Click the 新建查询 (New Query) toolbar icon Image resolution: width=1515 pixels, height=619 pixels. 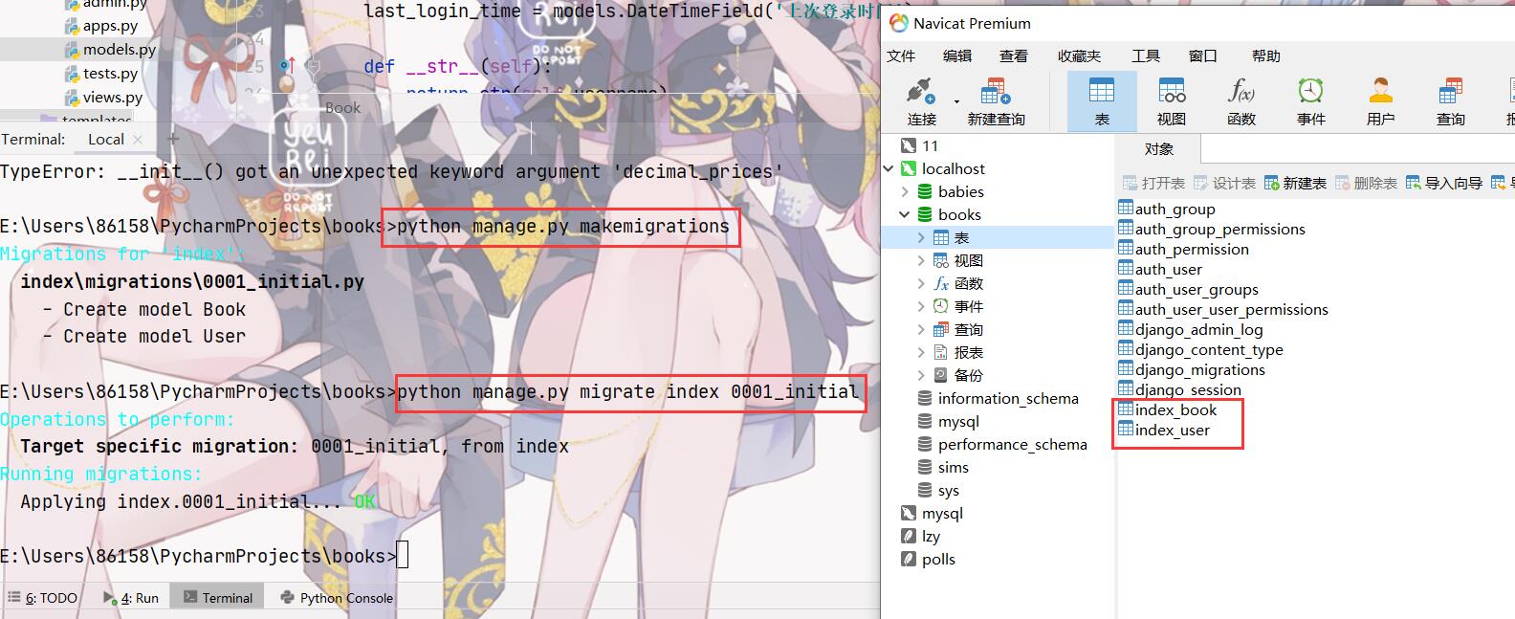pyautogui.click(x=996, y=101)
